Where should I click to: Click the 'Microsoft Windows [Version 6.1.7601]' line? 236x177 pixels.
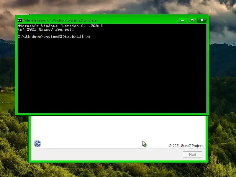60,26
